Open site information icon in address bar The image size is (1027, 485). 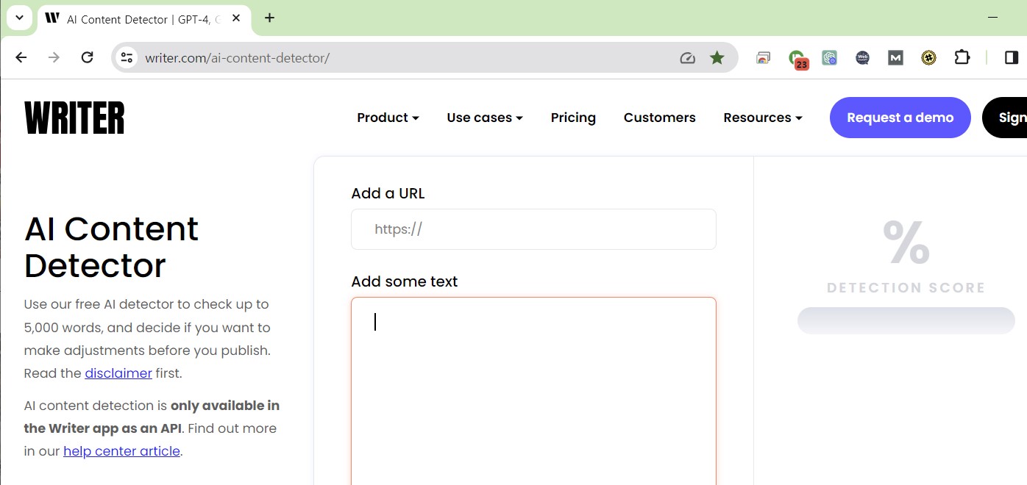tap(127, 57)
